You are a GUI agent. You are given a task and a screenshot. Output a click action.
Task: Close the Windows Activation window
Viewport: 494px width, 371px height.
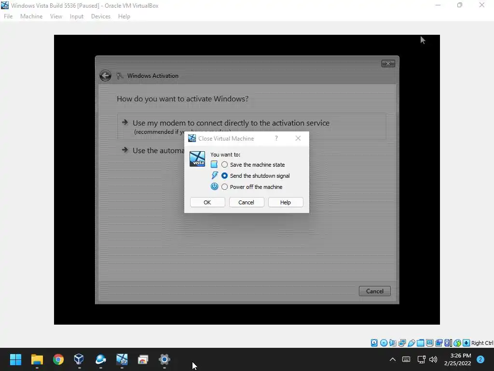pos(388,63)
